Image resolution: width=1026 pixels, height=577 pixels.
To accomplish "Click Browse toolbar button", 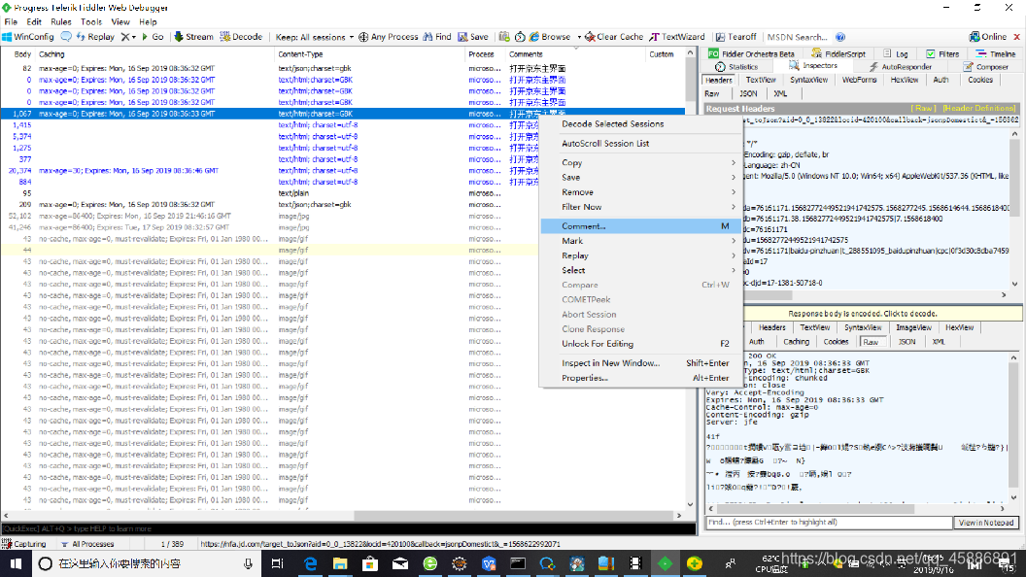I will coord(550,37).
